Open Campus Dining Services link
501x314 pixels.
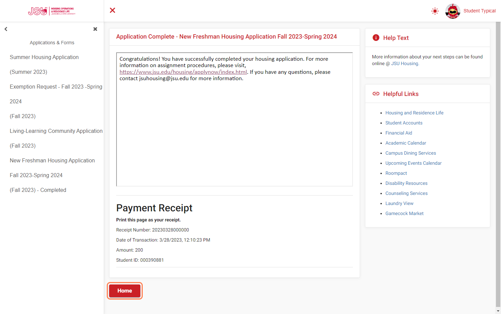pyautogui.click(x=411, y=153)
